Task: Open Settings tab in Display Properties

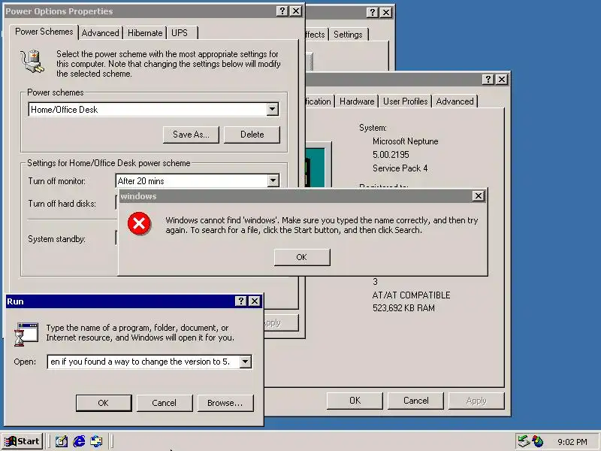Action: pyautogui.click(x=348, y=35)
